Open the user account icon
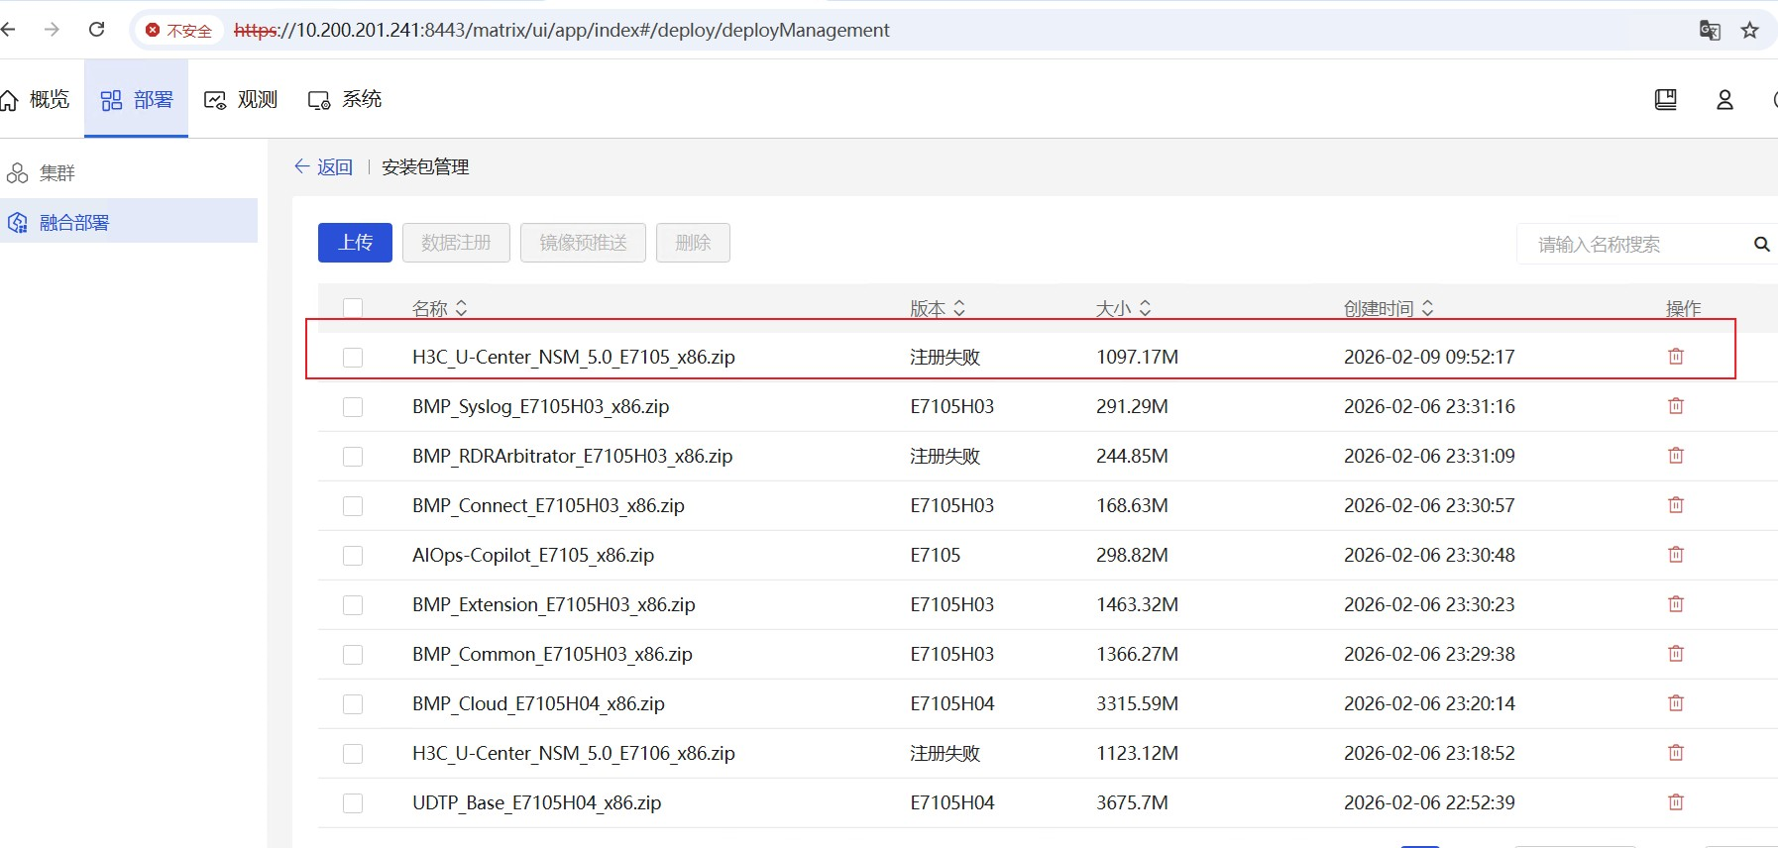 pyautogui.click(x=1724, y=100)
